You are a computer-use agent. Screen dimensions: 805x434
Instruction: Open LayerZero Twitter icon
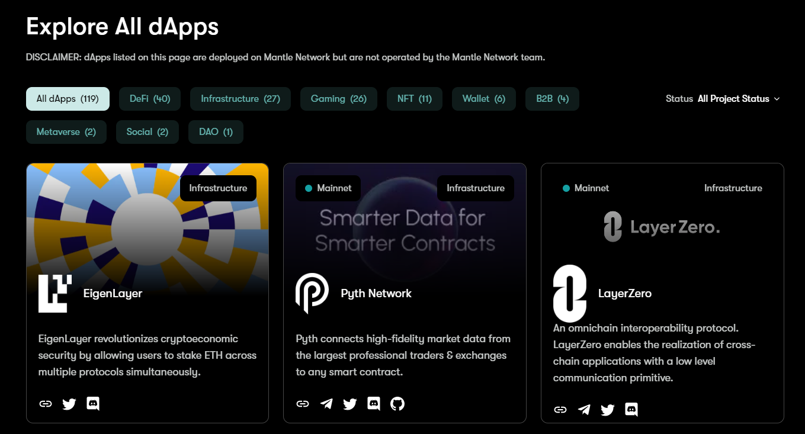pos(608,409)
